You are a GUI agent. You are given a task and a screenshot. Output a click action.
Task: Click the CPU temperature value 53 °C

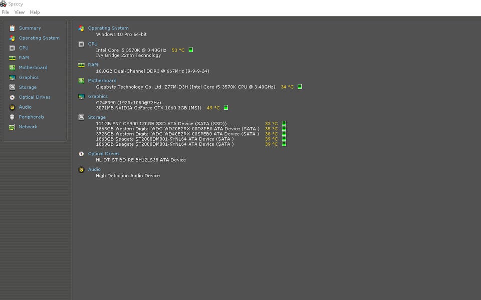click(178, 50)
